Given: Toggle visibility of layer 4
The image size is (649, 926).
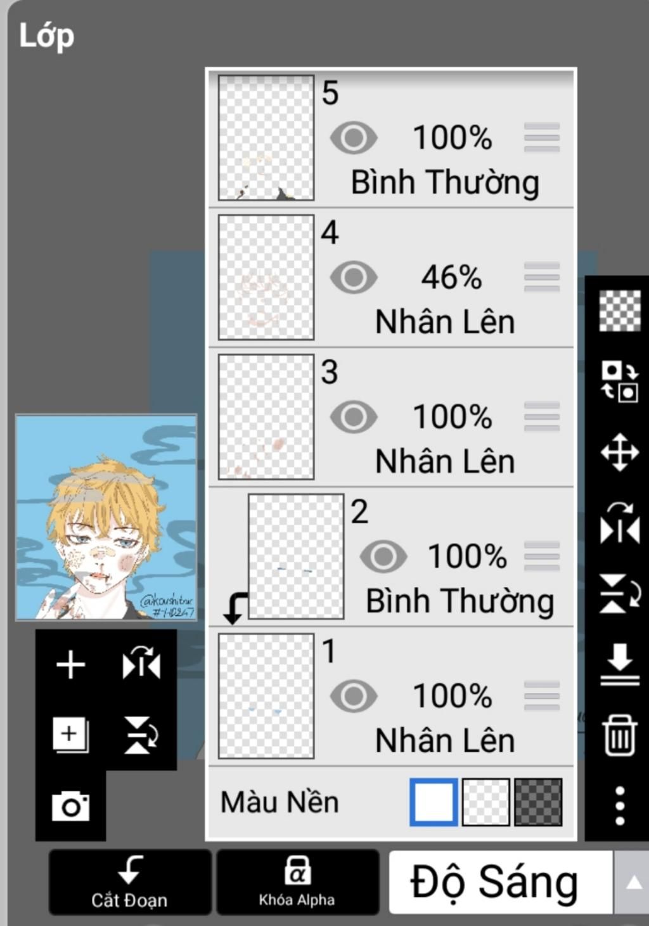Looking at the screenshot, I should 354,278.
